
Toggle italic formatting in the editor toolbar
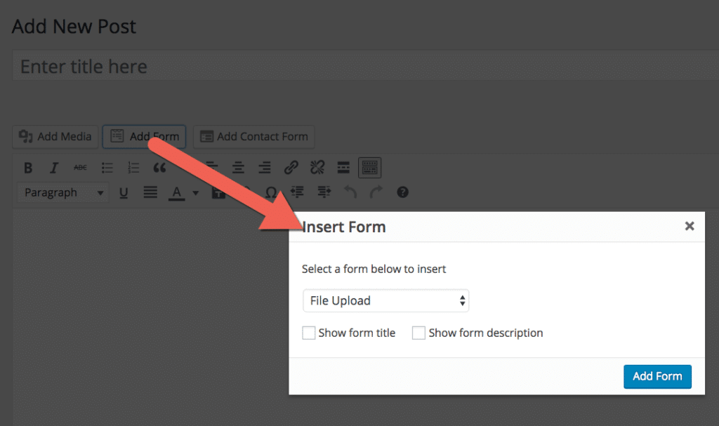54,168
